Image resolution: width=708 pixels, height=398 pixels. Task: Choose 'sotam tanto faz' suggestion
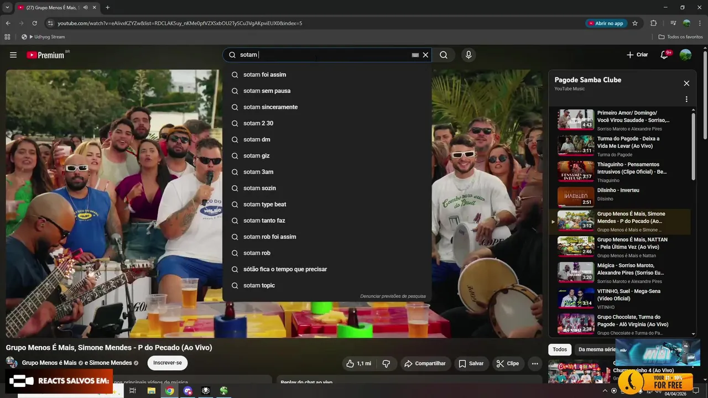(x=327, y=221)
